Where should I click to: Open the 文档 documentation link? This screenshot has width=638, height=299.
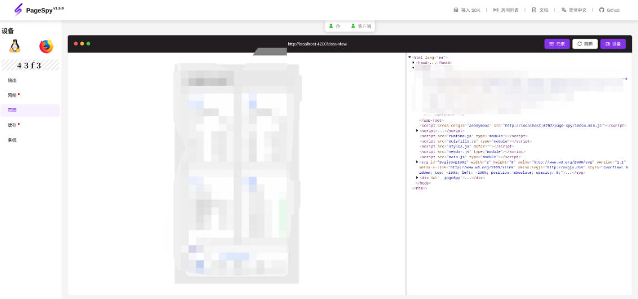pos(540,10)
